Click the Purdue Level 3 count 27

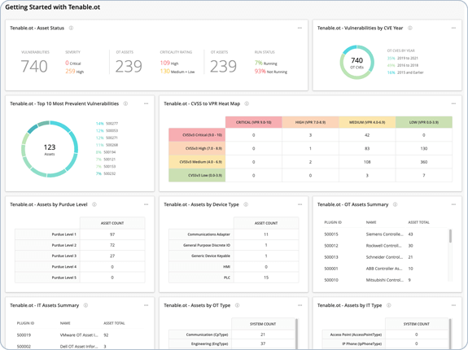click(112, 256)
